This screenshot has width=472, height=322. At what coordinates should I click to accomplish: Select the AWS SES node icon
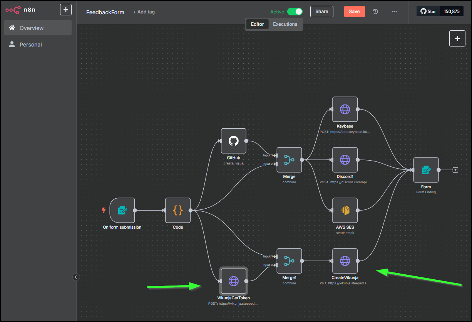click(x=345, y=210)
